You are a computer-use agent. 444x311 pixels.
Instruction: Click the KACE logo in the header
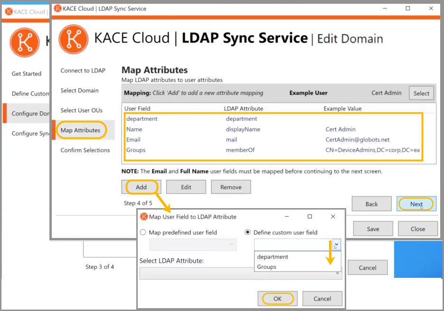tap(73, 39)
